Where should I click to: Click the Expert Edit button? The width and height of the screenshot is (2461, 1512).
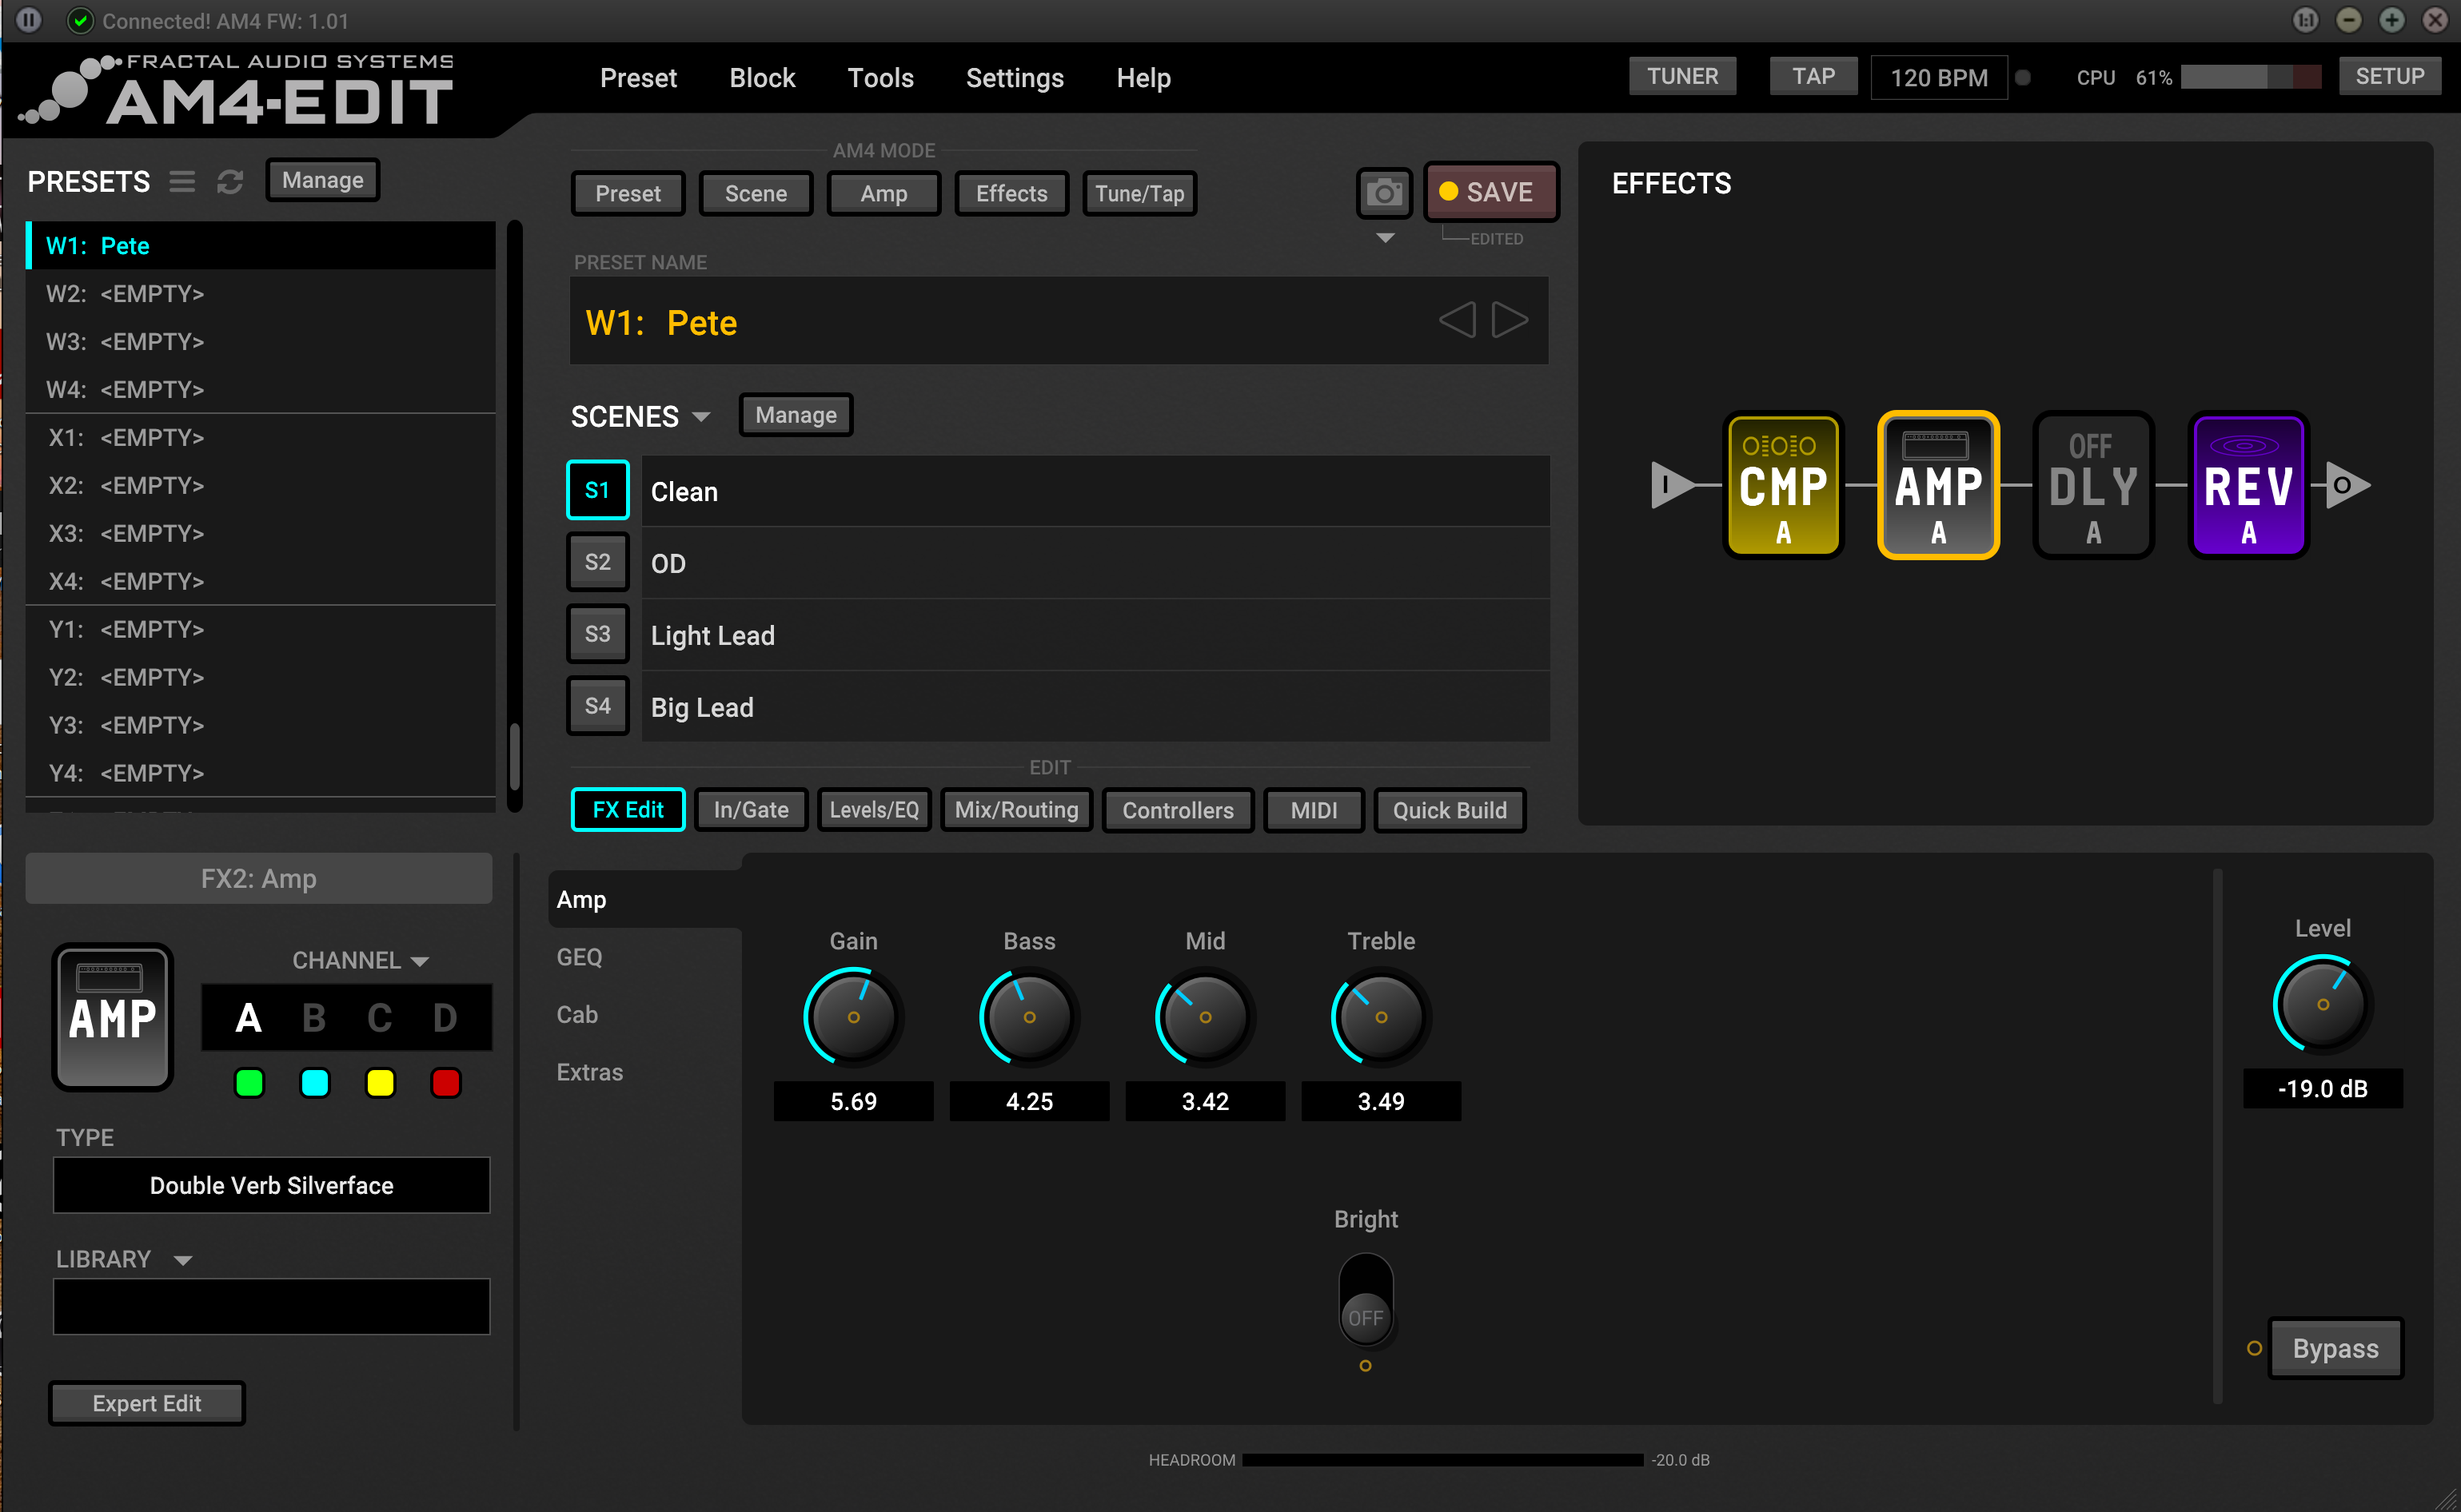point(147,1403)
